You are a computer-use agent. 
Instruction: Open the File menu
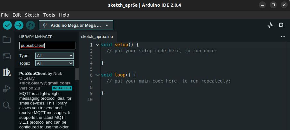click(5, 15)
